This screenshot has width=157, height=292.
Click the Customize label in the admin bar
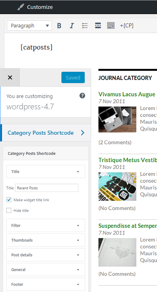point(40,7)
